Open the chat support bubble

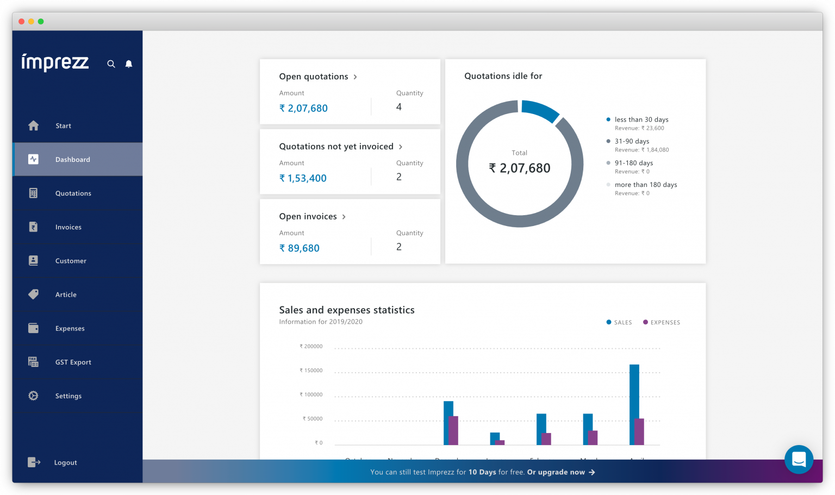click(799, 459)
